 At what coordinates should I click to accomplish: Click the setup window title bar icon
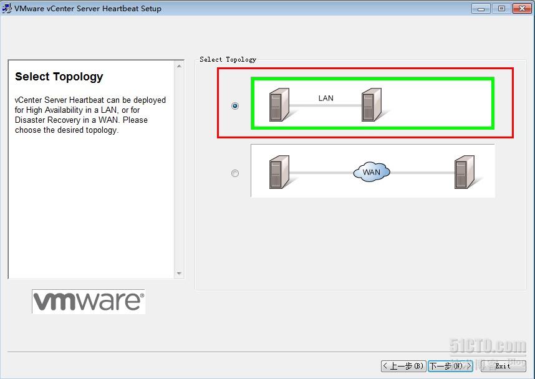click(x=7, y=9)
